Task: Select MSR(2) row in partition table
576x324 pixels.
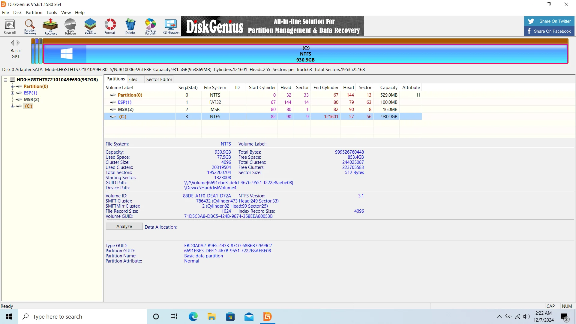Action: 263,109
